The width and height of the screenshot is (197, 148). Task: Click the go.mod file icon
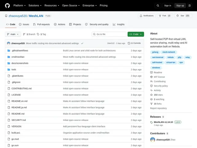(9, 139)
